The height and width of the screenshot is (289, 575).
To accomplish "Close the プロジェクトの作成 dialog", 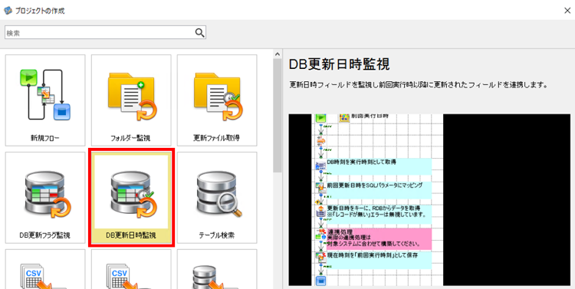I will point(567,10).
